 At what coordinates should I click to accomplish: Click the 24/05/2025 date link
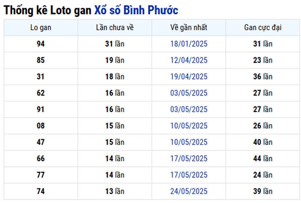pyautogui.click(x=189, y=191)
